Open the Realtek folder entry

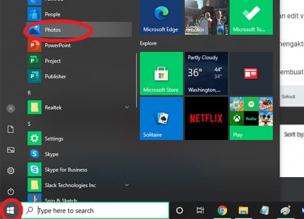pyautogui.click(x=80, y=107)
